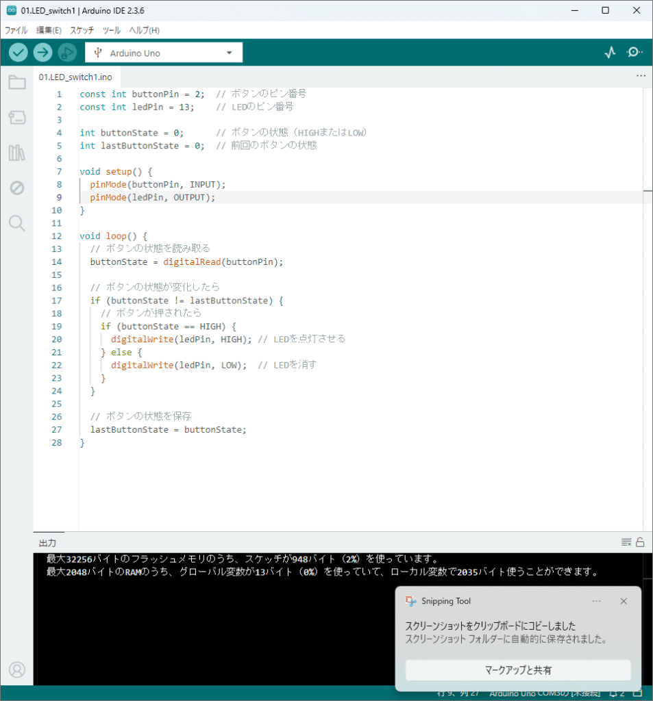Open the Serial Plotter

coord(610,53)
